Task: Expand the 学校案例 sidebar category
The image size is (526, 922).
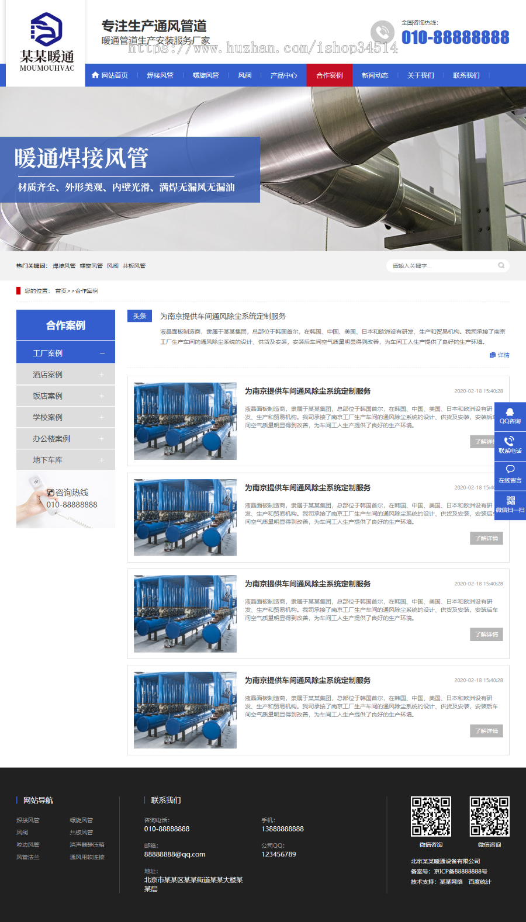Action: tap(102, 417)
